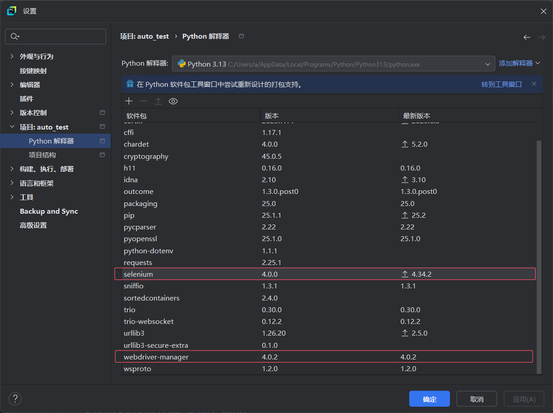Expand the 外观与行为 section
The height and width of the screenshot is (413, 553).
12,56
